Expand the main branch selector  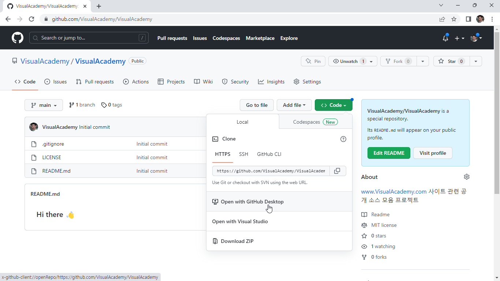tap(44, 105)
